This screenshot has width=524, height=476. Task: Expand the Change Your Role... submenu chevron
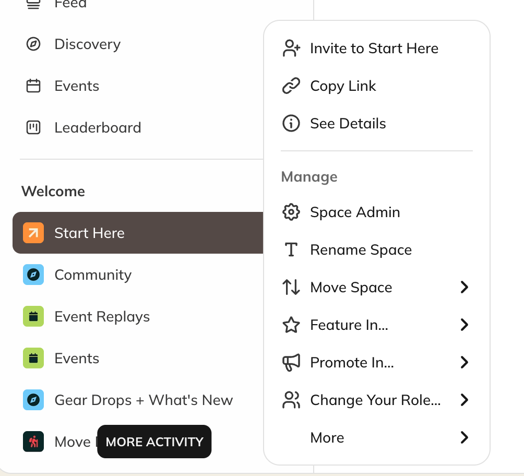(x=464, y=400)
